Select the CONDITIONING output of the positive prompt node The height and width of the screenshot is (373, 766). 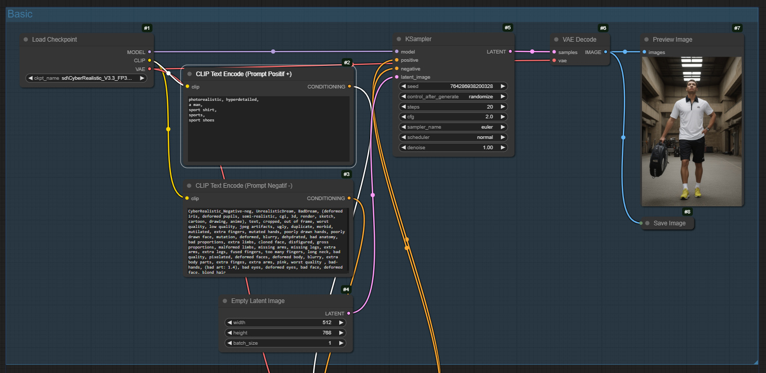coord(350,86)
